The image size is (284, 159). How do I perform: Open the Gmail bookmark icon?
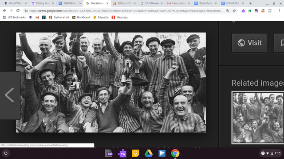(x=37, y=17)
